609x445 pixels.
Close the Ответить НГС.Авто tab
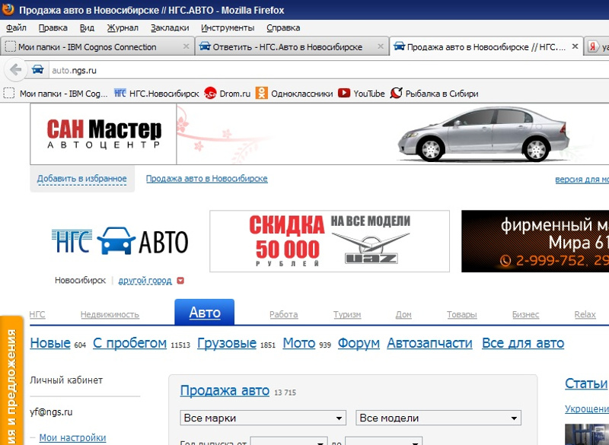(x=380, y=46)
